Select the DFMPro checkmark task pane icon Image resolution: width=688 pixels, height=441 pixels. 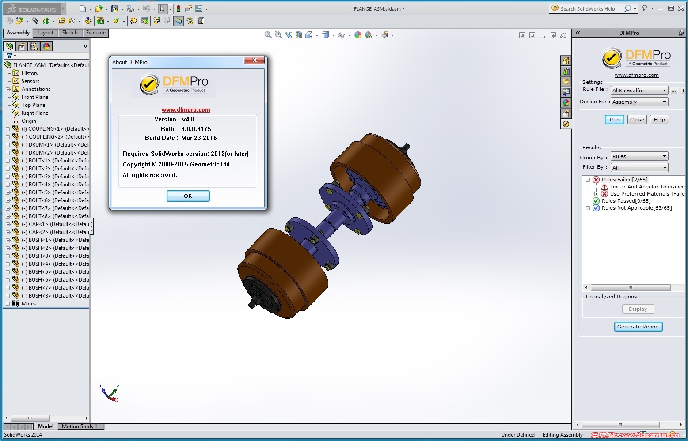[566, 124]
